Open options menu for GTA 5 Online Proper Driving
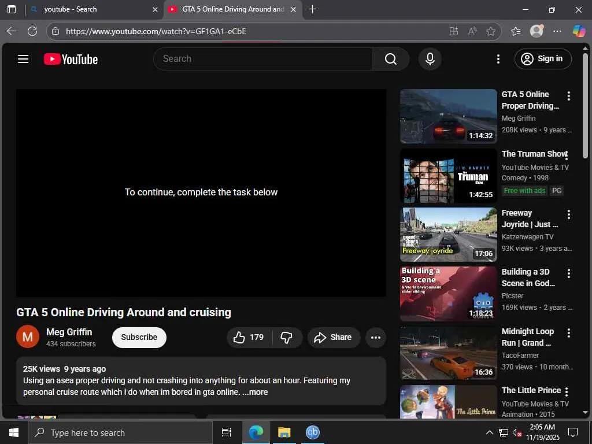The width and height of the screenshot is (592, 444). click(568, 96)
